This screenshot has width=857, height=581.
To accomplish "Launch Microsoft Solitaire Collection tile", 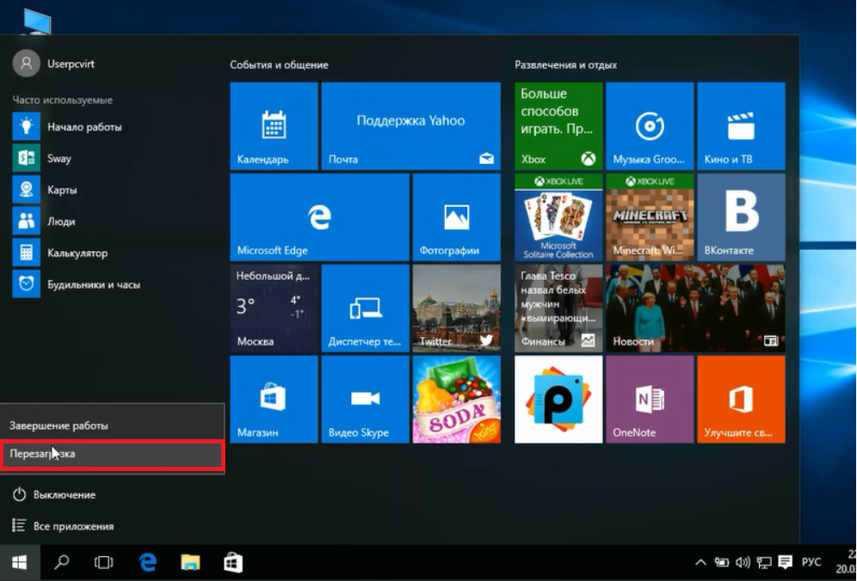I will tap(558, 217).
